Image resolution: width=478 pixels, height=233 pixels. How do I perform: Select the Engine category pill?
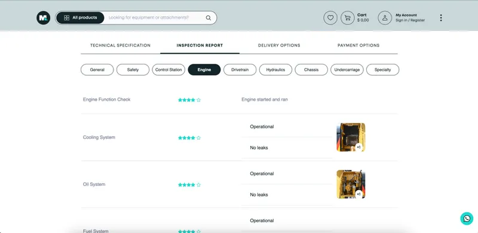[204, 70]
